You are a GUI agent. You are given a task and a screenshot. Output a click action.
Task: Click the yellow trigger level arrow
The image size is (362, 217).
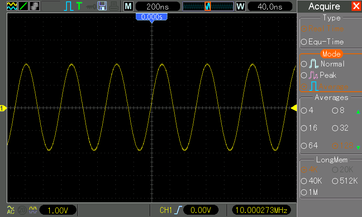tap(294, 108)
